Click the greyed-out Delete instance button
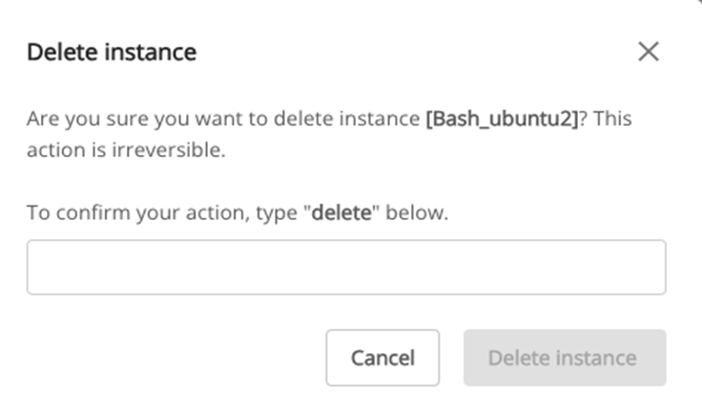The image size is (702, 413). [565, 358]
